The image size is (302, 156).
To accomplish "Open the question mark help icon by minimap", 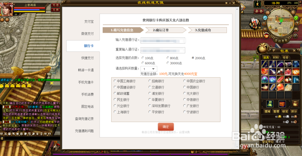I will 297,23.
